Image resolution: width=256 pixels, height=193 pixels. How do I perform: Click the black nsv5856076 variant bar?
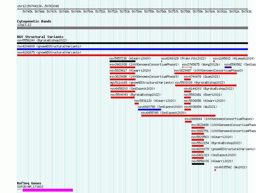click(x=198, y=164)
